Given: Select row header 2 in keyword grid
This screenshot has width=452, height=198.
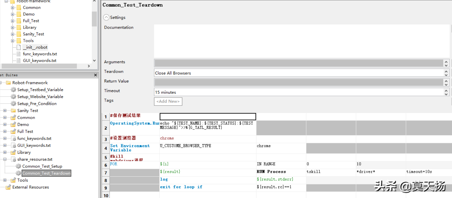Looking at the screenshot, I should point(106,128).
